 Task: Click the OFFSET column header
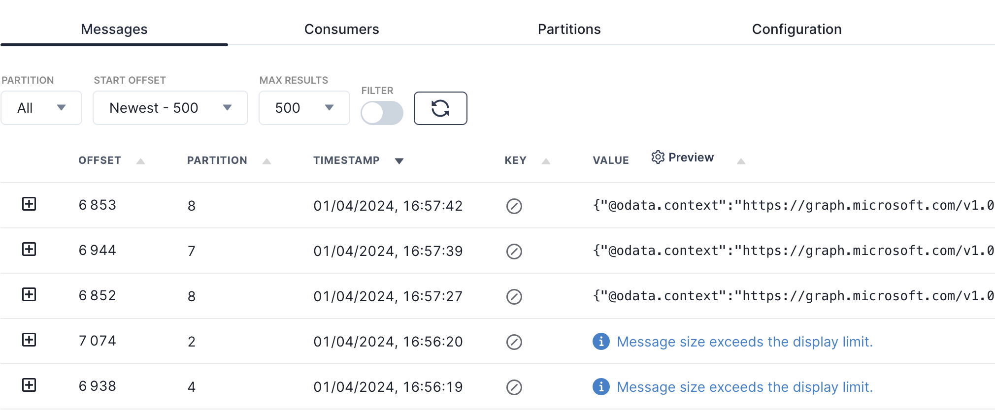coord(99,160)
